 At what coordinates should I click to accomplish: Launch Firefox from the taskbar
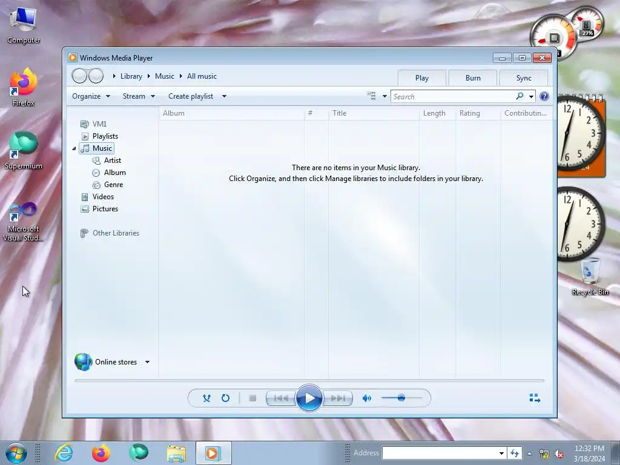click(101, 453)
